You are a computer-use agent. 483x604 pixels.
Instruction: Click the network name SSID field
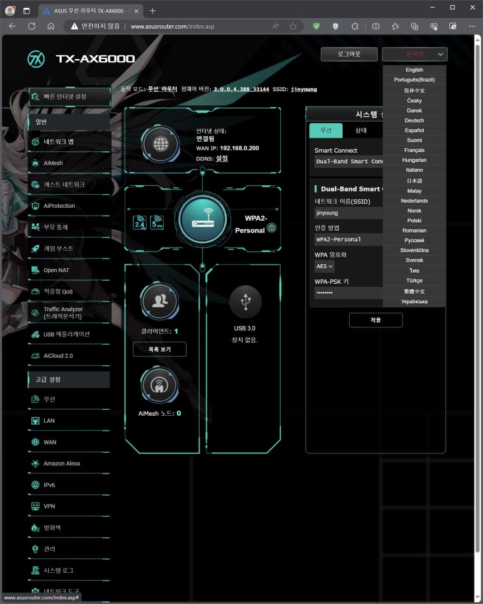[x=349, y=213]
